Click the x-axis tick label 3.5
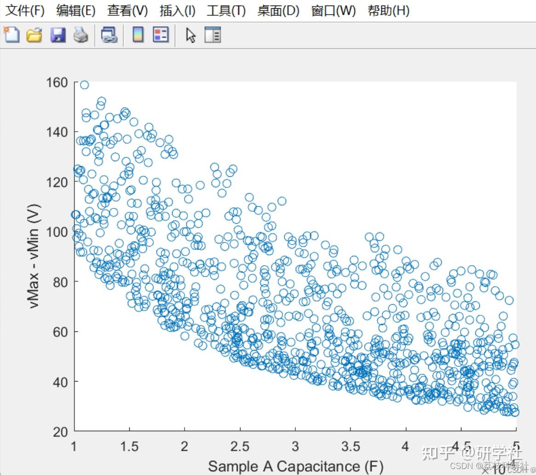Image resolution: width=536 pixels, height=475 pixels. click(x=351, y=446)
